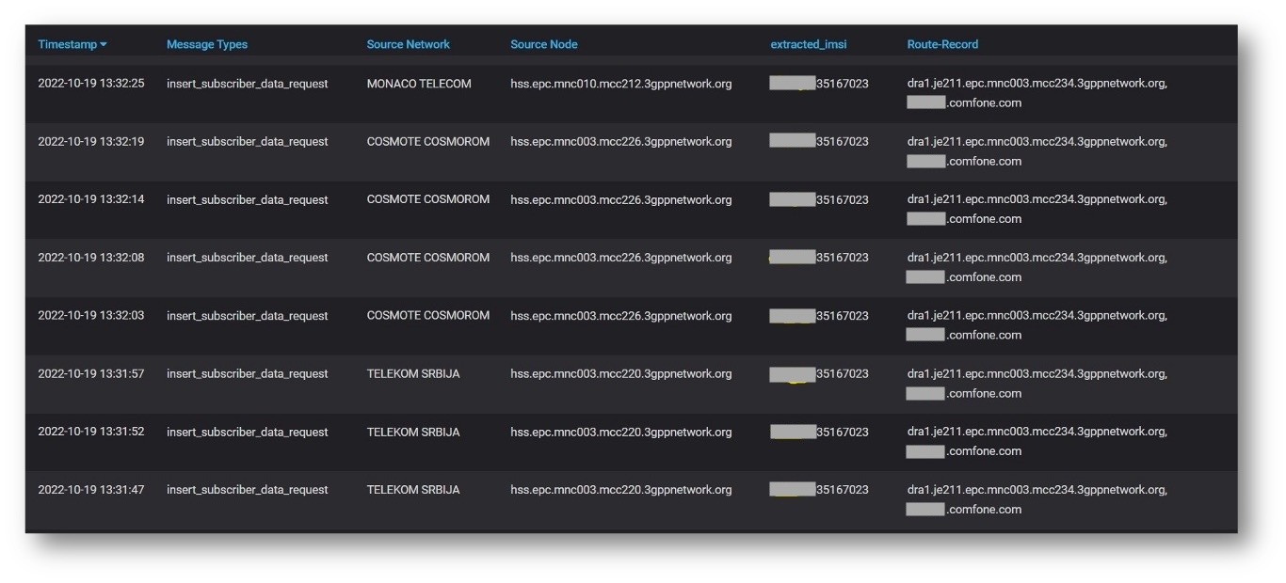
Task: Select the message type in the 13:32:03 row
Action: click(247, 316)
